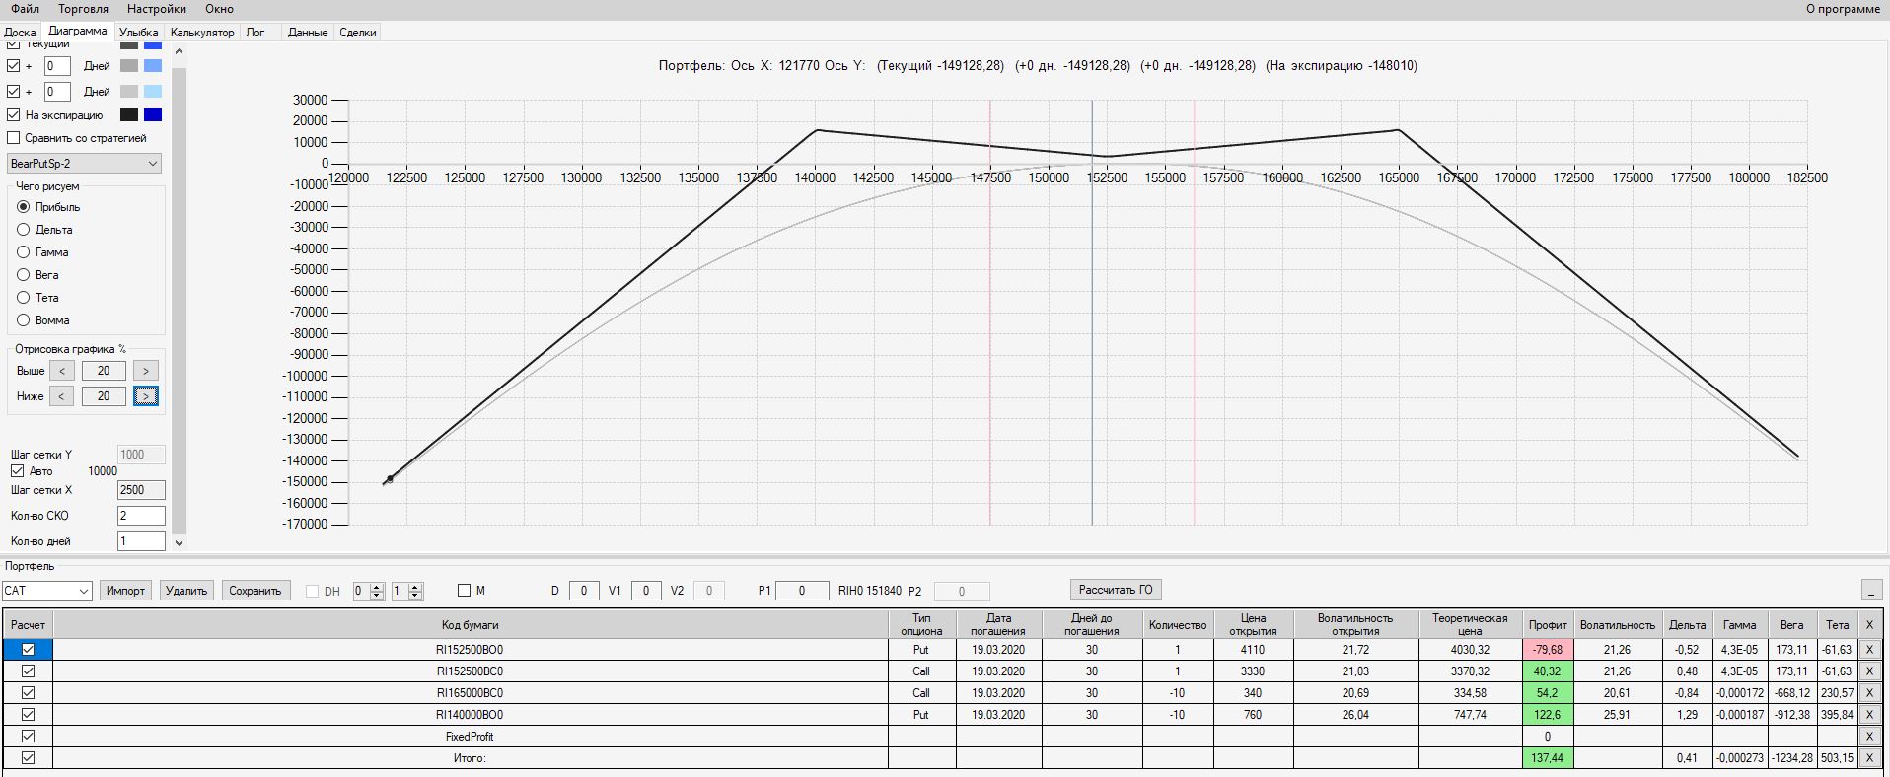Focus the Кол-во СКО field

tap(141, 516)
